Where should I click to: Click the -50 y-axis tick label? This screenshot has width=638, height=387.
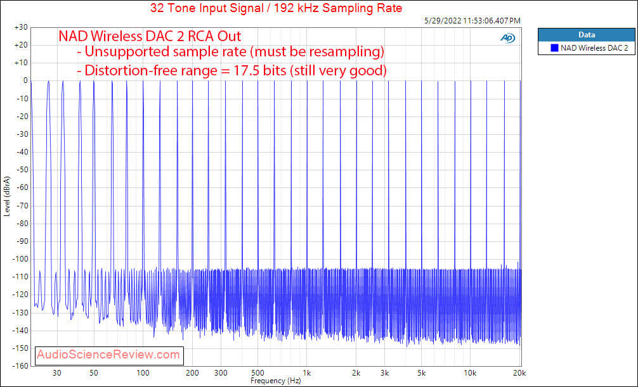21,170
